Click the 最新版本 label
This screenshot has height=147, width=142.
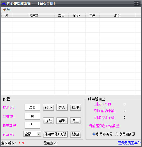(x=51, y=143)
